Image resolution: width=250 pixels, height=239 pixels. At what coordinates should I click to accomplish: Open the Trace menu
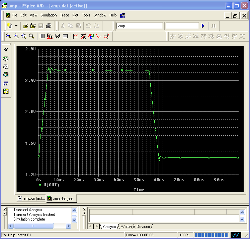point(65,15)
